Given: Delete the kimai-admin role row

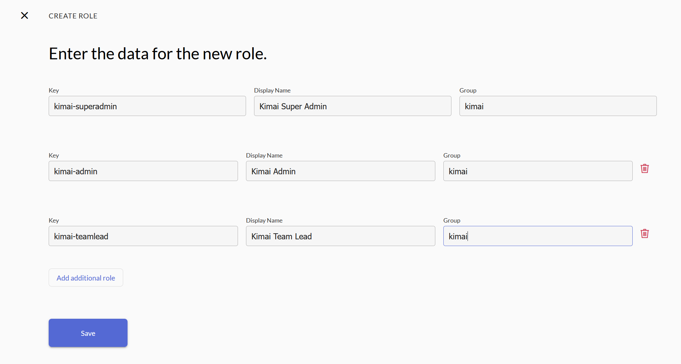Looking at the screenshot, I should [x=644, y=169].
